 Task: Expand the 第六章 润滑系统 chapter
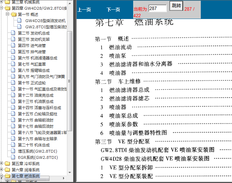click(x=1, y=170)
